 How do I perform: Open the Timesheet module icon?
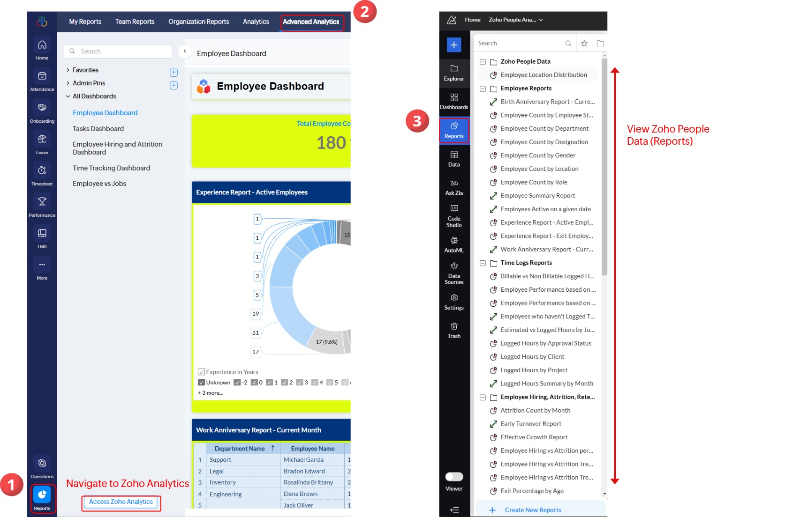tap(42, 174)
